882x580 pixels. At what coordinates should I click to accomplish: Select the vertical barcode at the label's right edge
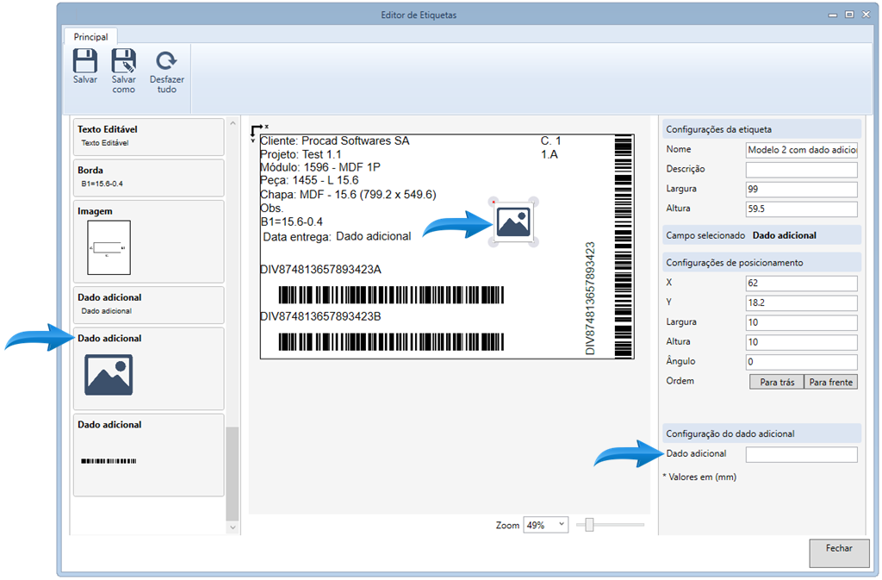(x=624, y=246)
